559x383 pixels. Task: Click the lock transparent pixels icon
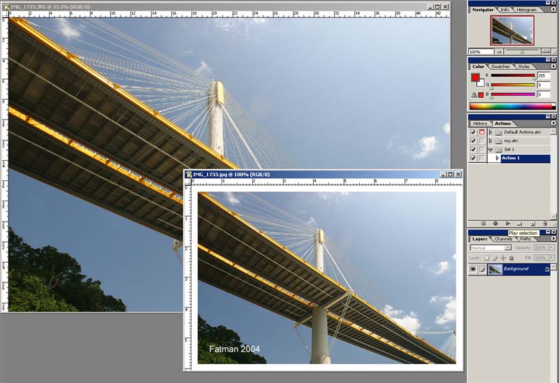click(486, 257)
